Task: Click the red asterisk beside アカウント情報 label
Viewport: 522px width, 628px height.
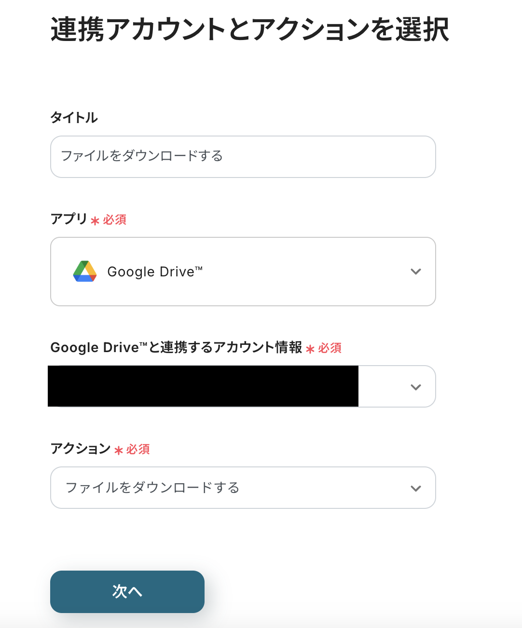Action: 310,349
